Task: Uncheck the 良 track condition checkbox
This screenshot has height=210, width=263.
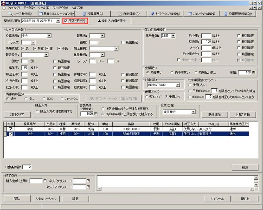Action: (x=23, y=48)
